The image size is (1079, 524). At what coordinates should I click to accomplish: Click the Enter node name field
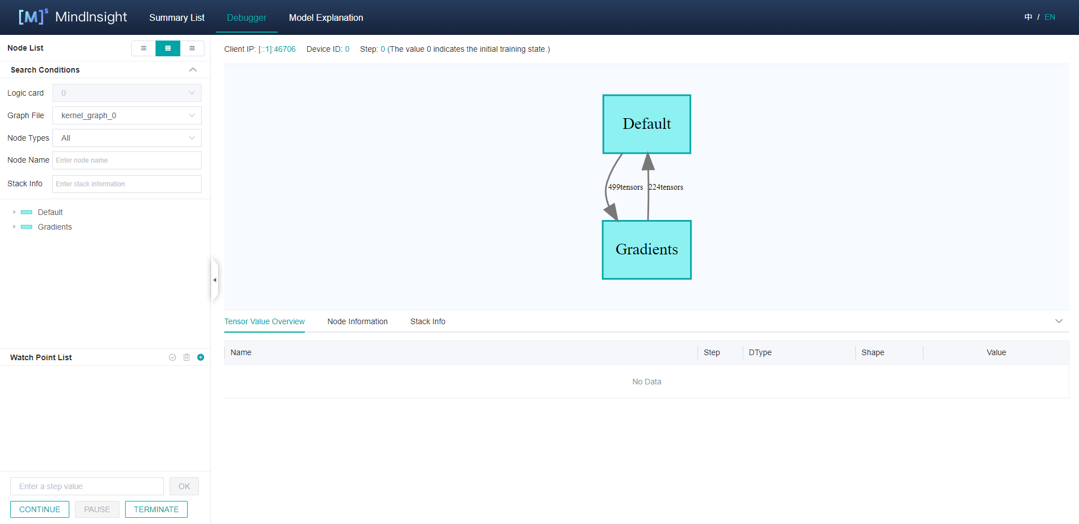[127, 160]
